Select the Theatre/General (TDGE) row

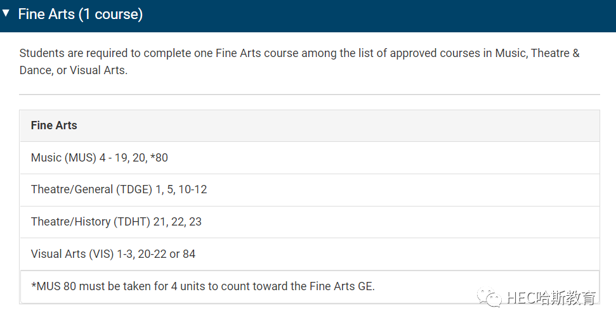point(310,190)
